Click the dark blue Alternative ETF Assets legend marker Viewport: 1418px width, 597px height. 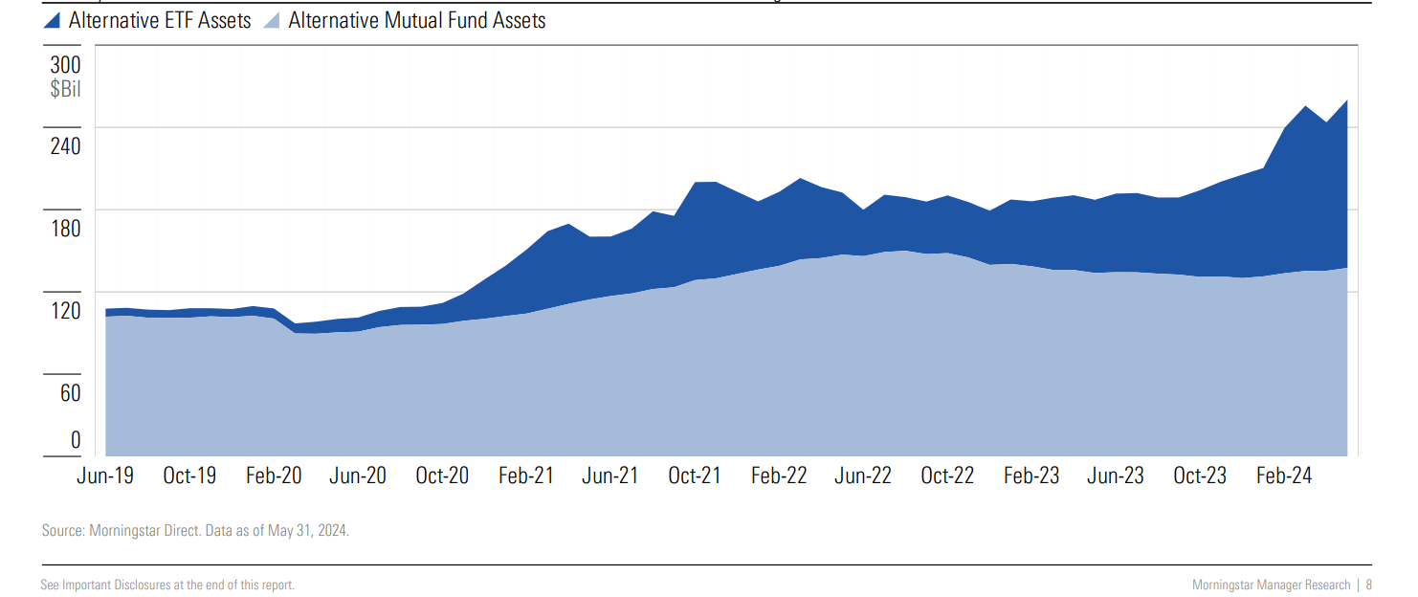coord(52,19)
